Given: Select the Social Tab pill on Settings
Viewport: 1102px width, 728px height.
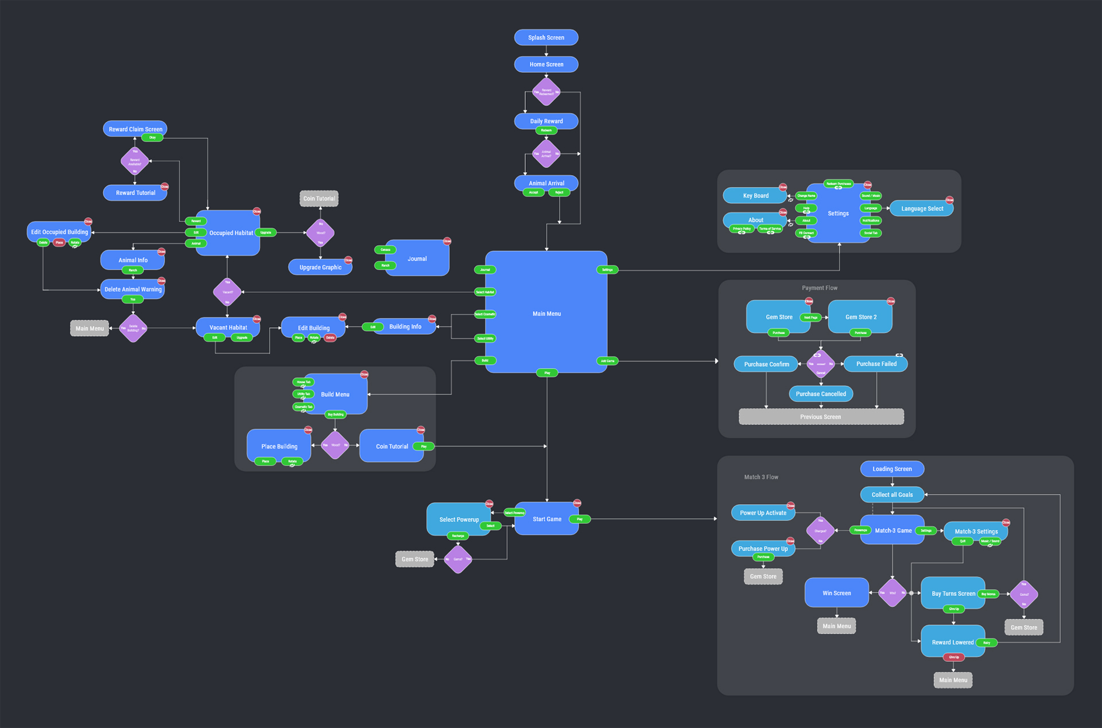Looking at the screenshot, I should pyautogui.click(x=871, y=233).
